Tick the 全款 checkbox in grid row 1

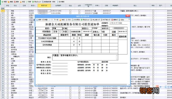79,11
